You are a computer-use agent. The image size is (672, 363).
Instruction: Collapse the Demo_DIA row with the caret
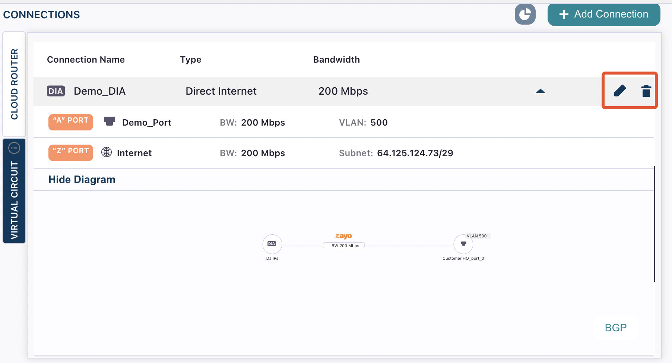540,91
